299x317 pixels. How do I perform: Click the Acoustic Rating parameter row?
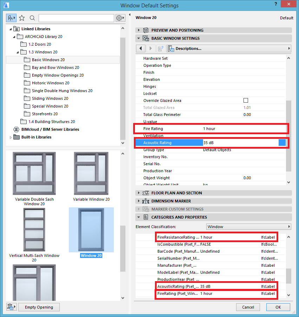click(211, 143)
